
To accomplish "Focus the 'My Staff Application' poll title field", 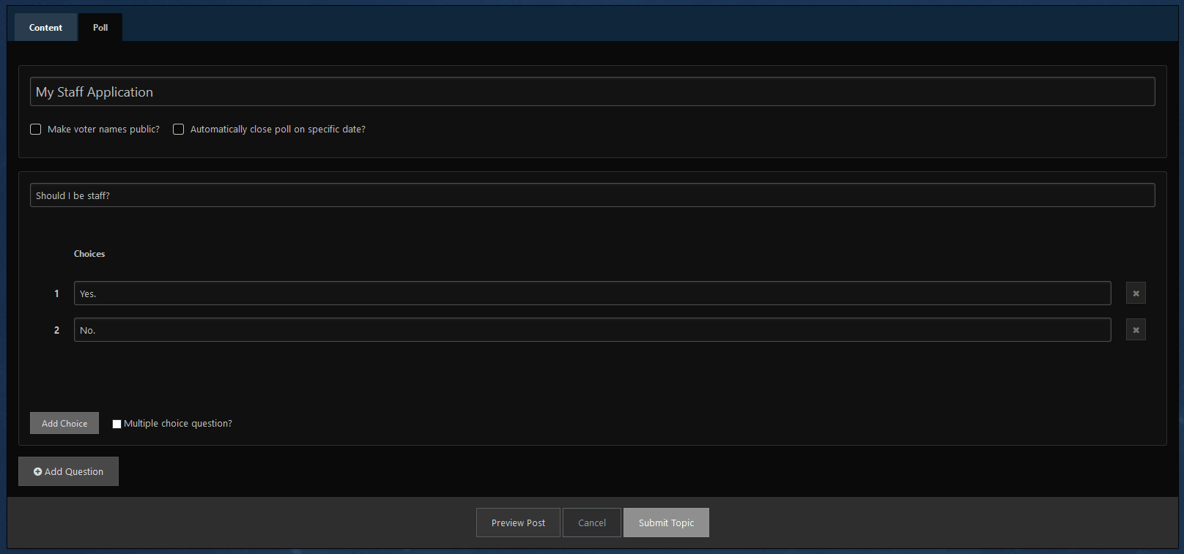I will 592,91.
